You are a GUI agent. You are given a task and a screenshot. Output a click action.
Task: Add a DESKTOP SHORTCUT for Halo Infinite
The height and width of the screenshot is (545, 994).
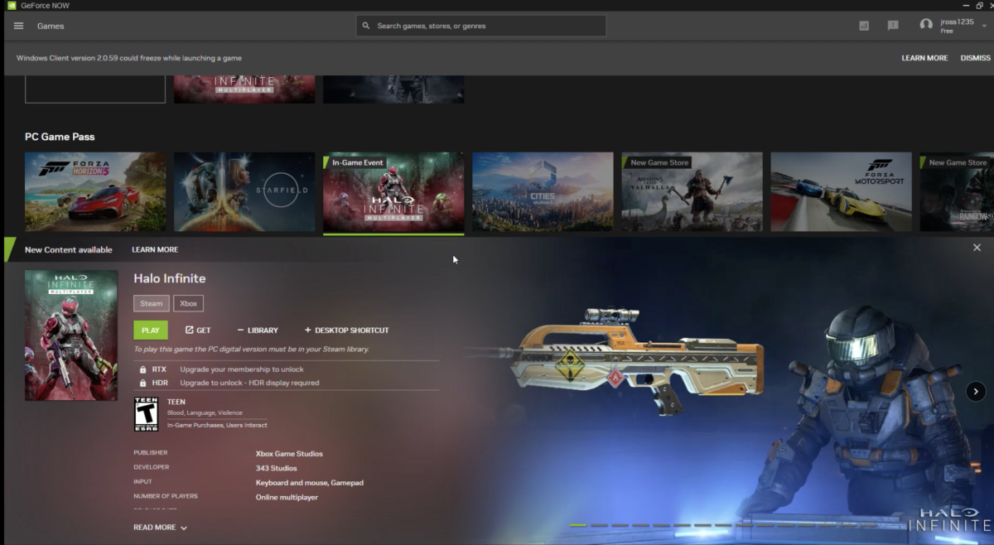pyautogui.click(x=346, y=330)
